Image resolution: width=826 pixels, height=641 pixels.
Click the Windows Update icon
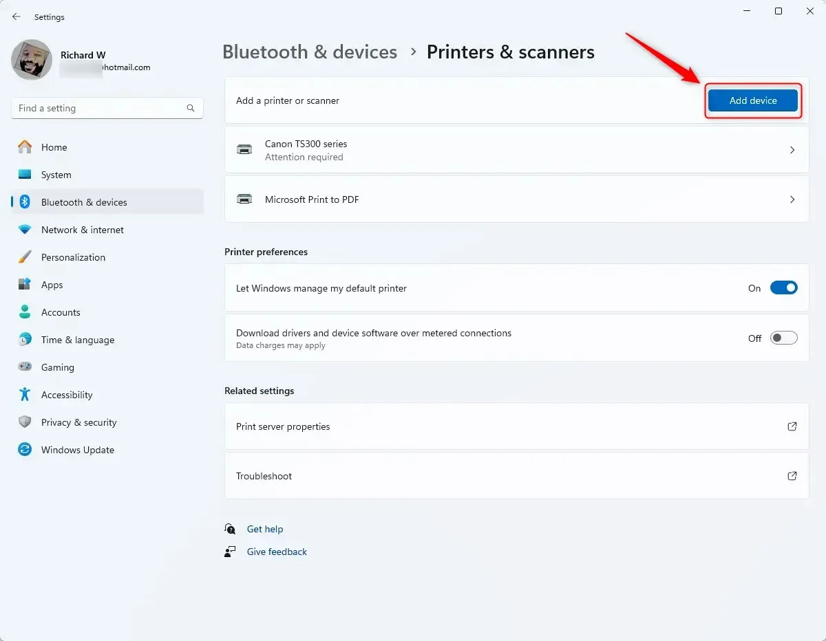25,450
